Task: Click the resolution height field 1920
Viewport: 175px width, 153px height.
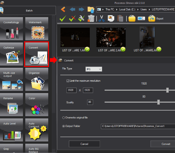Action: [88, 90]
